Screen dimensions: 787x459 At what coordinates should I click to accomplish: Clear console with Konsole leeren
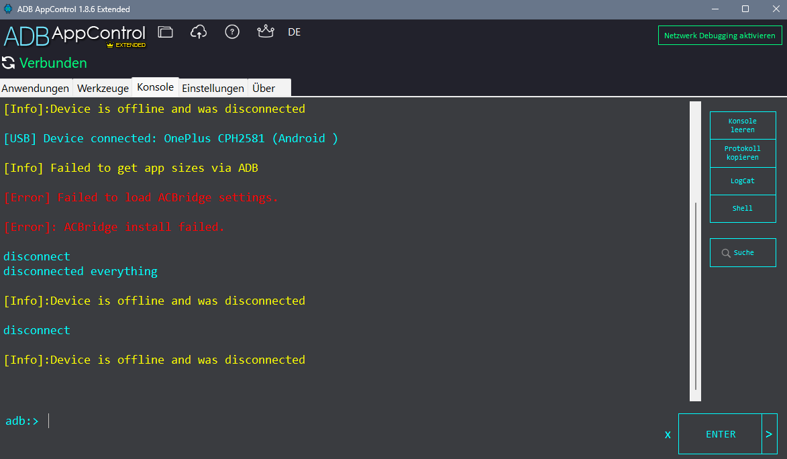coord(743,125)
